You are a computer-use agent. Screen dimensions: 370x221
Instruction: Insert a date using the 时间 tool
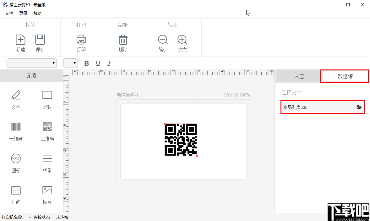[16, 195]
